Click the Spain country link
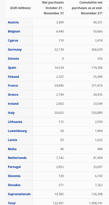109x205 pixels. click(12, 68)
